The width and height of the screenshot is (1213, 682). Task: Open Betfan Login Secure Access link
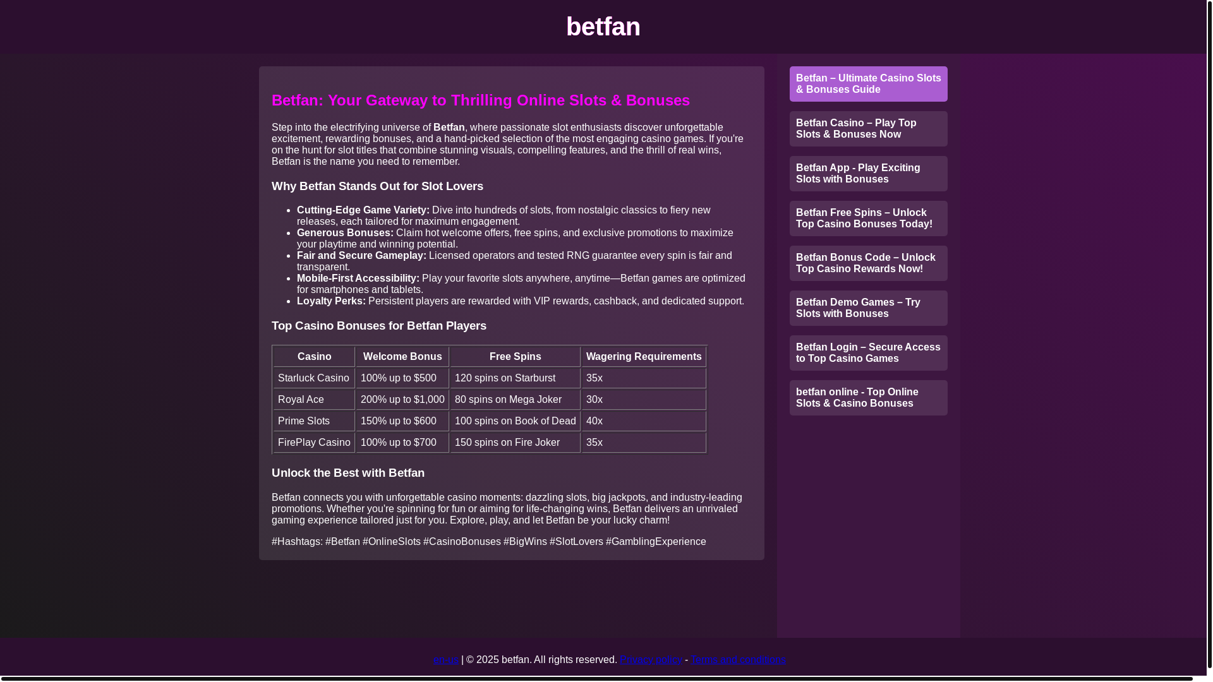click(868, 353)
